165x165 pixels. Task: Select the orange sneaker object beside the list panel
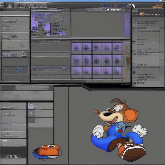point(47,152)
